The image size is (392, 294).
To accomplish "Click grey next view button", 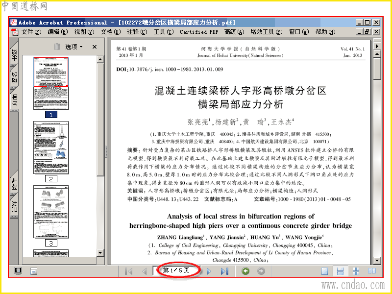I will click(261, 271).
